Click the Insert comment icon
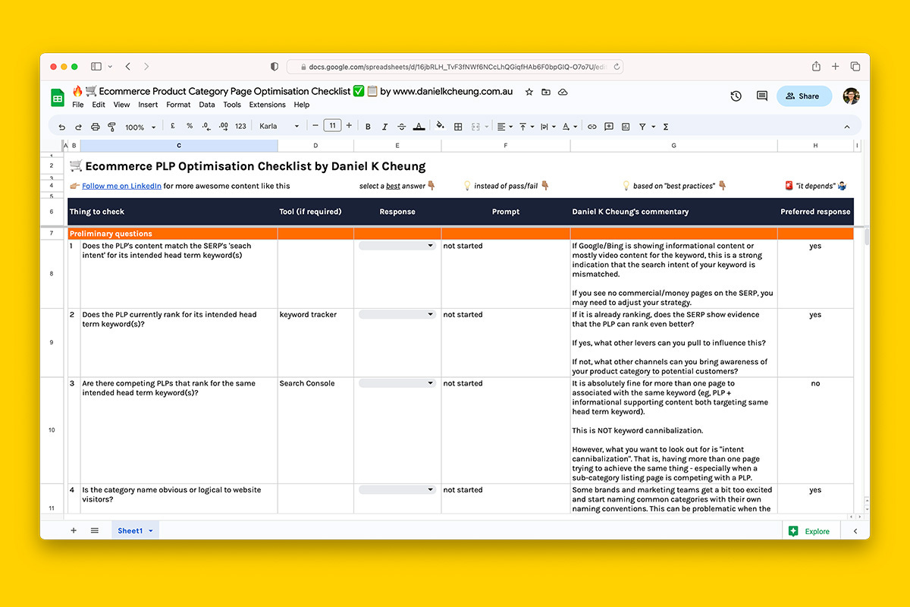The width and height of the screenshot is (910, 607). coord(608,127)
